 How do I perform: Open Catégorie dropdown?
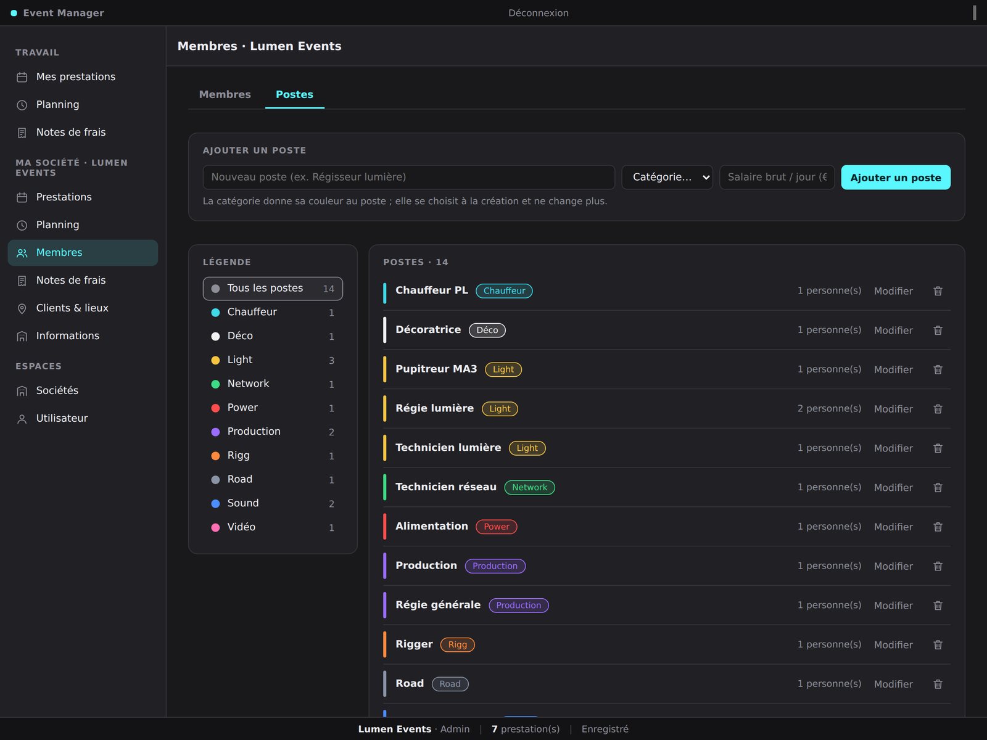coord(667,177)
